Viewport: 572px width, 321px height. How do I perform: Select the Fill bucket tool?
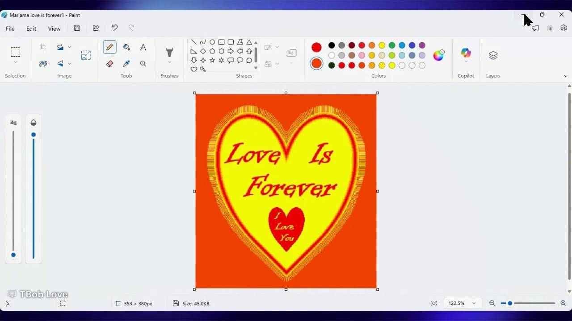126,47
